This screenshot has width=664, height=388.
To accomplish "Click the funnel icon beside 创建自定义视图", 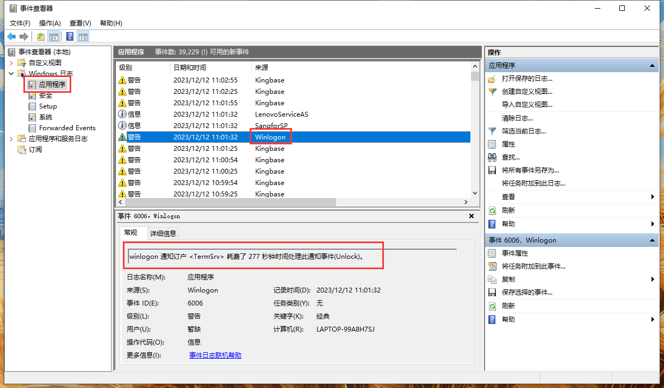I will (x=492, y=92).
